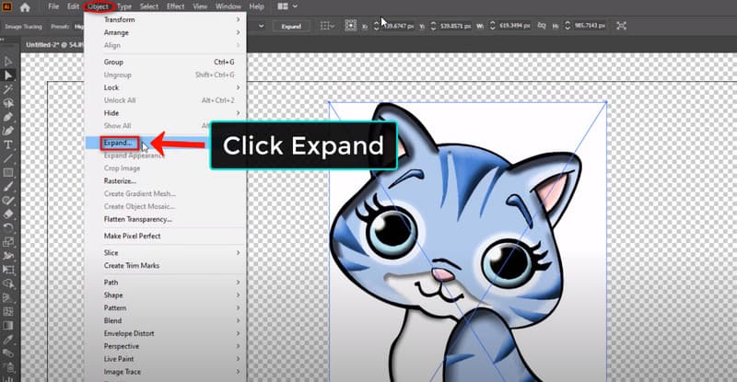Open the workspace switcher dropdown

pyautogui.click(x=287, y=6)
